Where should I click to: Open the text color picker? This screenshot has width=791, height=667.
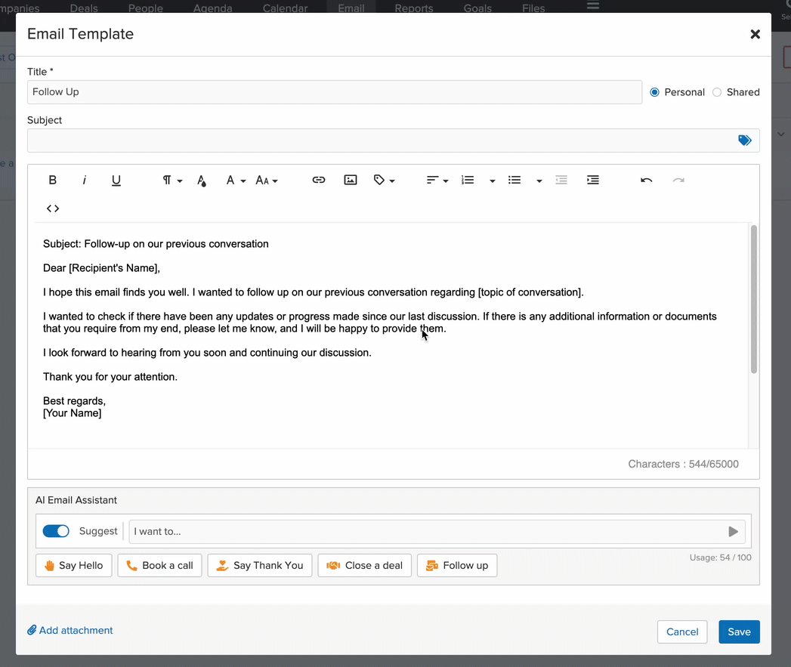click(202, 181)
